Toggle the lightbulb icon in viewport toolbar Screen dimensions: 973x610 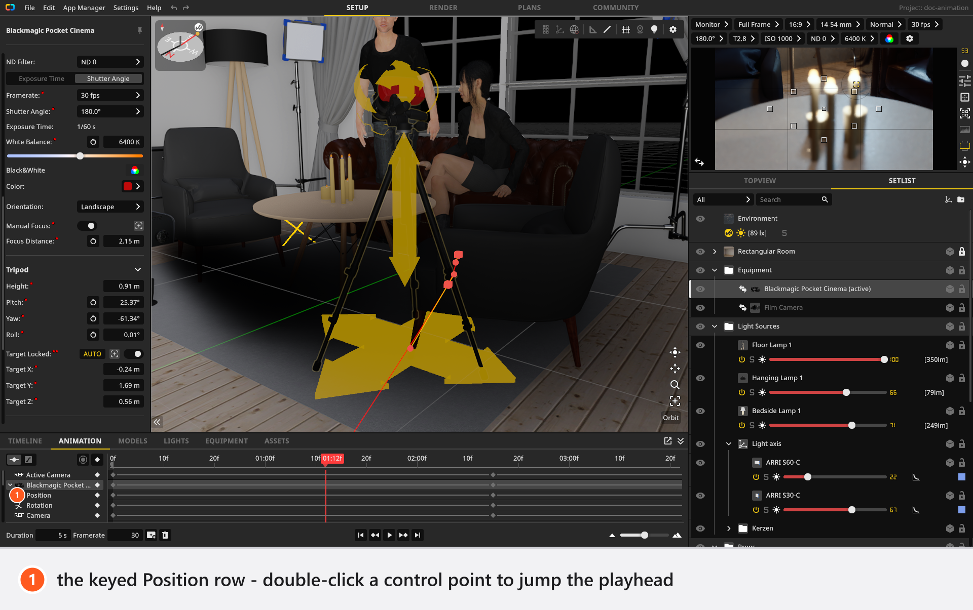pyautogui.click(x=654, y=30)
